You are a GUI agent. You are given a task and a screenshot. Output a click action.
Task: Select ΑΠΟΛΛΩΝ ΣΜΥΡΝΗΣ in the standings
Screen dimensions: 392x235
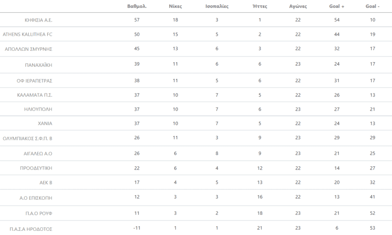click(28, 49)
